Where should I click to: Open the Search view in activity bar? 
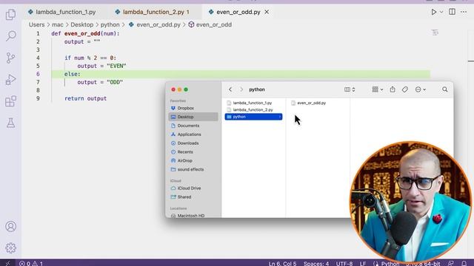click(10, 36)
